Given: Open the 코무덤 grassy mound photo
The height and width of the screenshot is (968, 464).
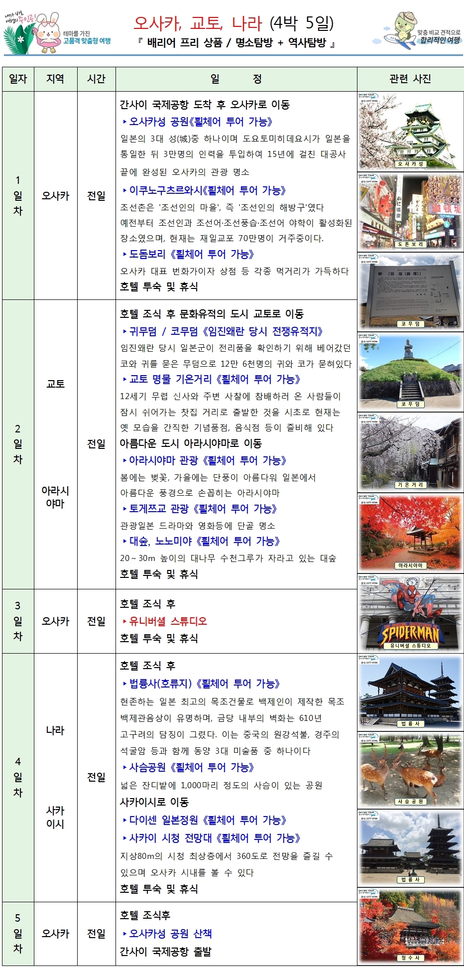Looking at the screenshot, I should pos(410,372).
